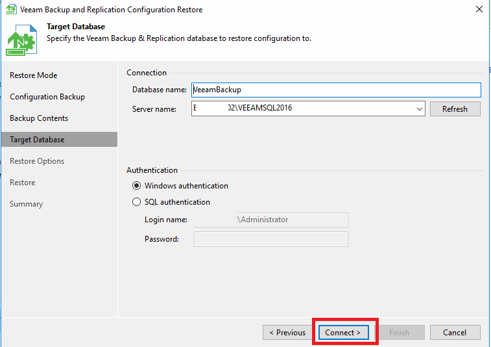The height and width of the screenshot is (347, 491).
Task: Click the Database name input field
Action: coord(337,90)
